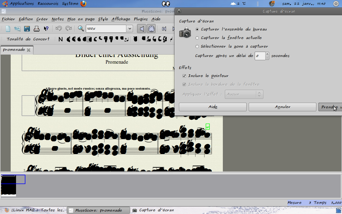Click the panel clock showing sam. 22 janv.
Viewport: 342px width, 214px height.
[x=304, y=4]
